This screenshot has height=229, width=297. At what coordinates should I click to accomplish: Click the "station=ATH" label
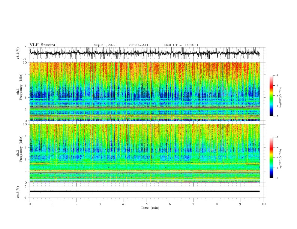point(139,45)
